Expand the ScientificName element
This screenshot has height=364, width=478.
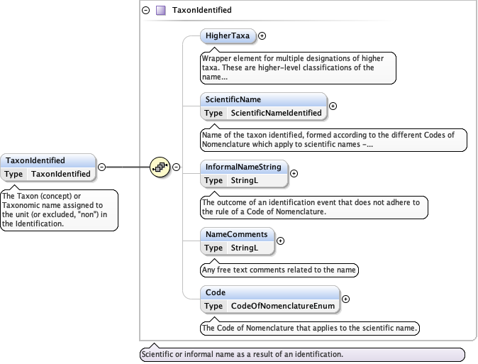(333, 106)
